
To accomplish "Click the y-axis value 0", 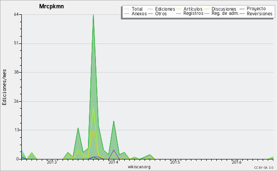I will point(18,159).
